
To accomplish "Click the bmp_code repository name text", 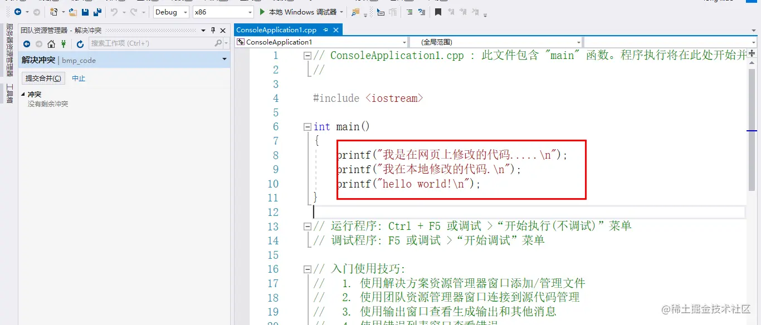I will 79,60.
